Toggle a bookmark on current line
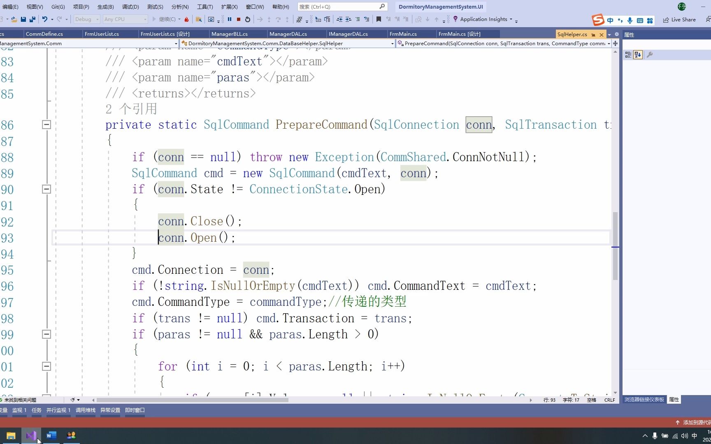 coord(378,19)
